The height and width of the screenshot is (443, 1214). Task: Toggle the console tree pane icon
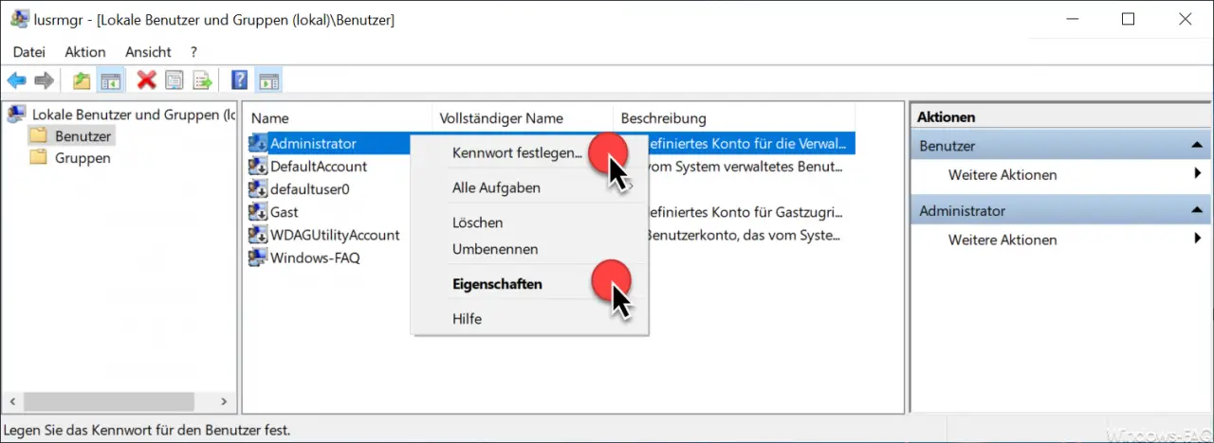click(110, 80)
